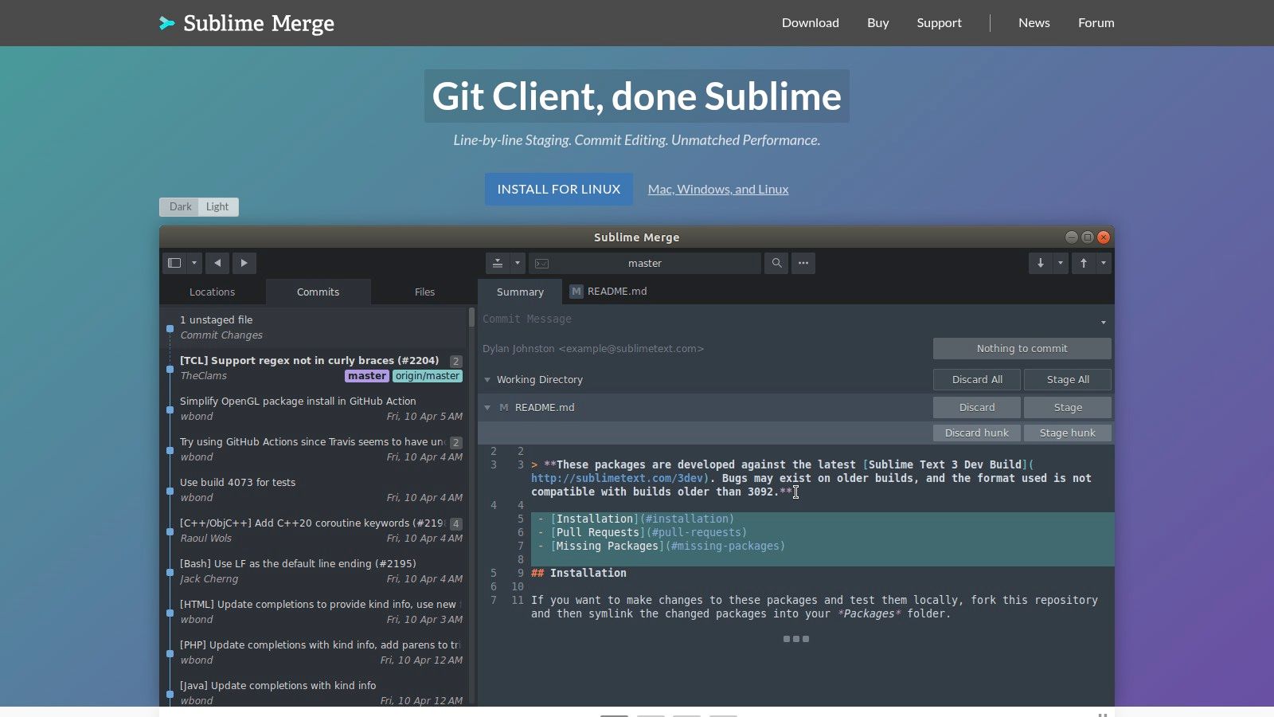Open the more options ellipsis icon
Image resolution: width=1274 pixels, height=717 pixels.
tap(803, 263)
